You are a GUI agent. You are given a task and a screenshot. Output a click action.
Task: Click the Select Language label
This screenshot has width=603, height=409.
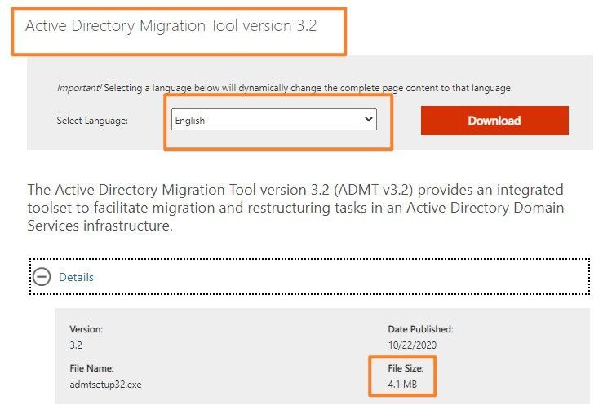tap(92, 121)
